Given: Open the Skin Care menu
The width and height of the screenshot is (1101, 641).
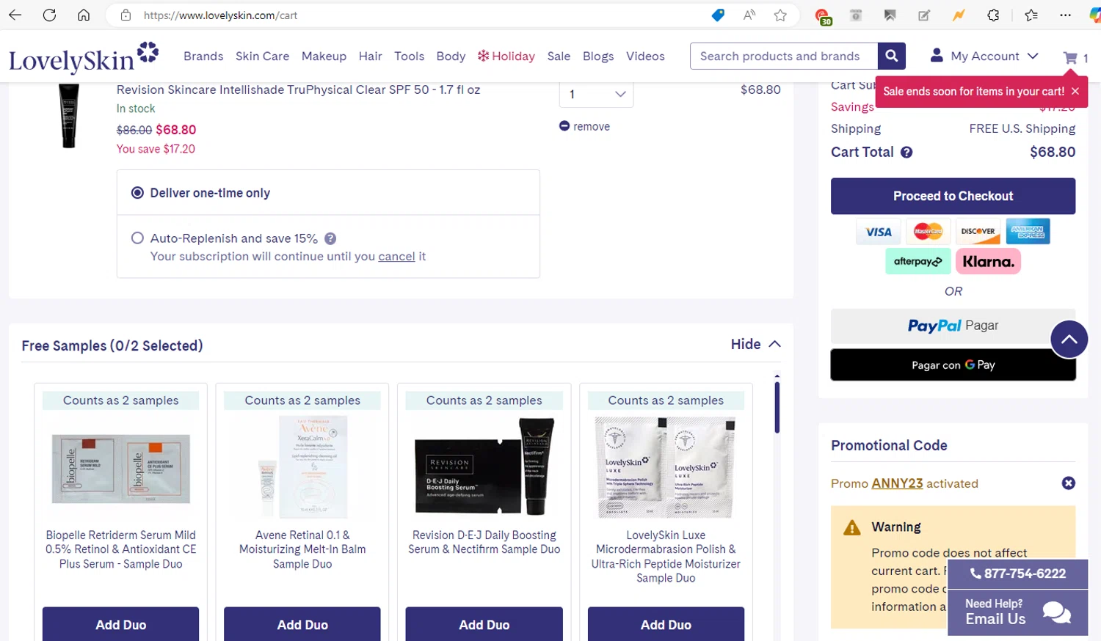Looking at the screenshot, I should (262, 56).
